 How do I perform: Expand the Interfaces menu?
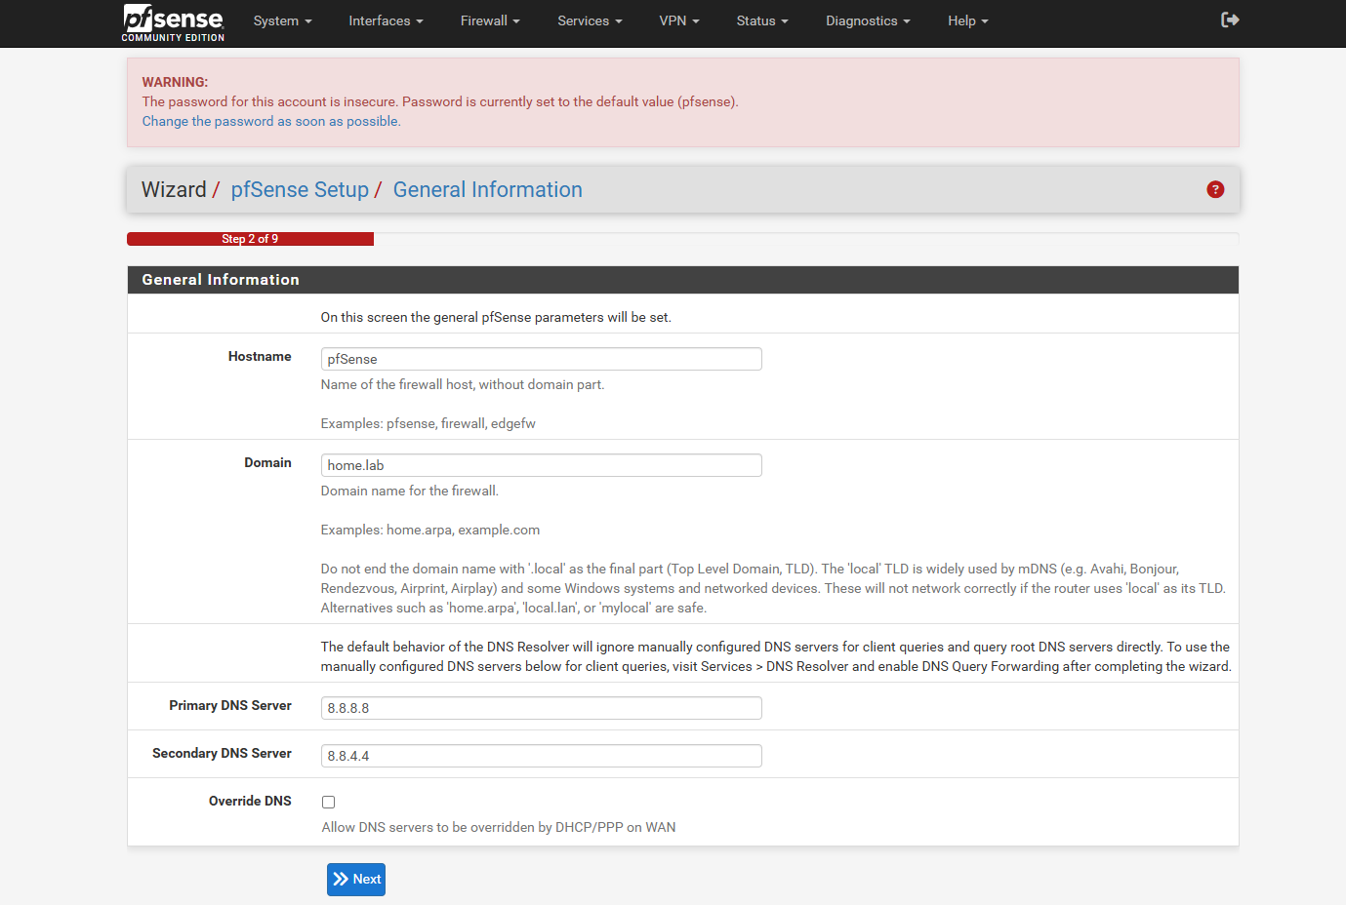[x=386, y=20]
